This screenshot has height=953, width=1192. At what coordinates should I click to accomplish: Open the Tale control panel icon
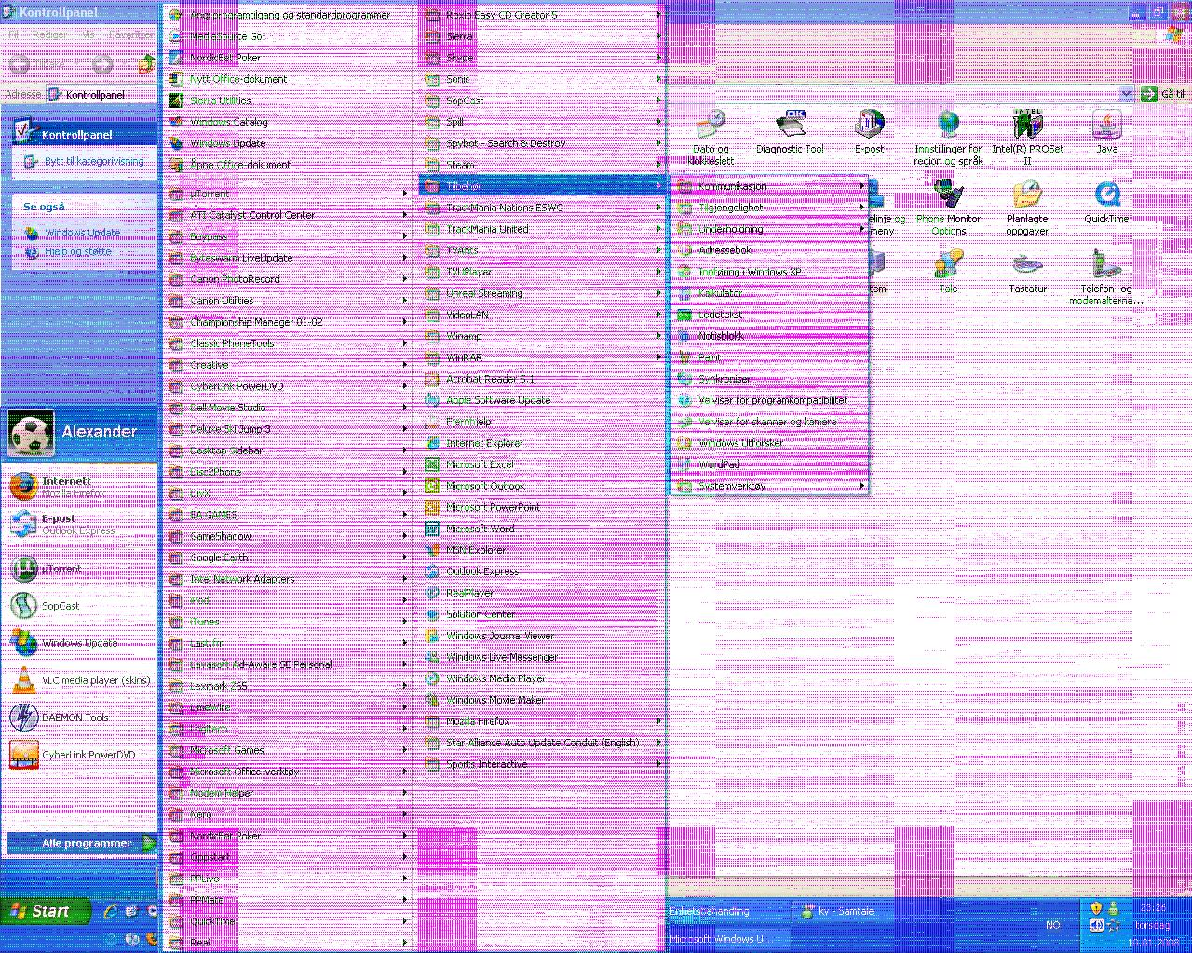948,272
